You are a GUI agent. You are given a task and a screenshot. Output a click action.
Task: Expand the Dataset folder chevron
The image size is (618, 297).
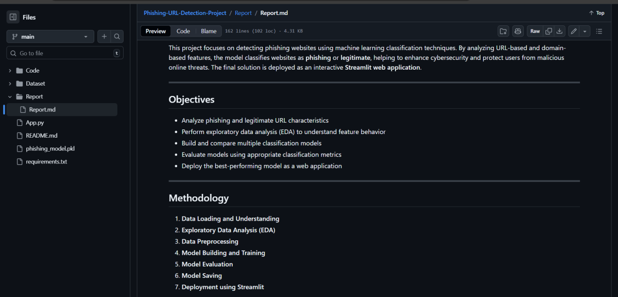10,84
